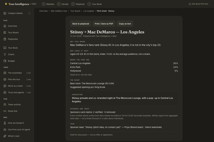
Task: Open How we tested it
Action: click(x=17, y=123)
